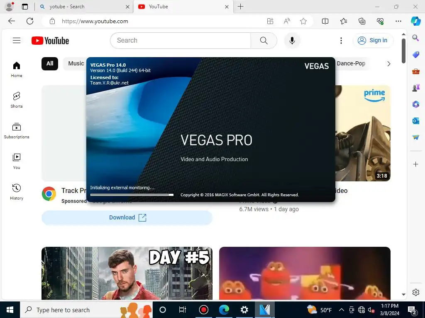Viewport: 425px width, 318px height.
Task: Click the YouTube logo
Action: [x=50, y=41]
